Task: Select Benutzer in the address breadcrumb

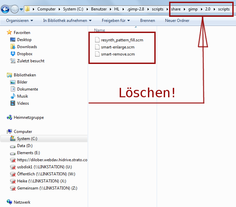Action: click(x=99, y=9)
